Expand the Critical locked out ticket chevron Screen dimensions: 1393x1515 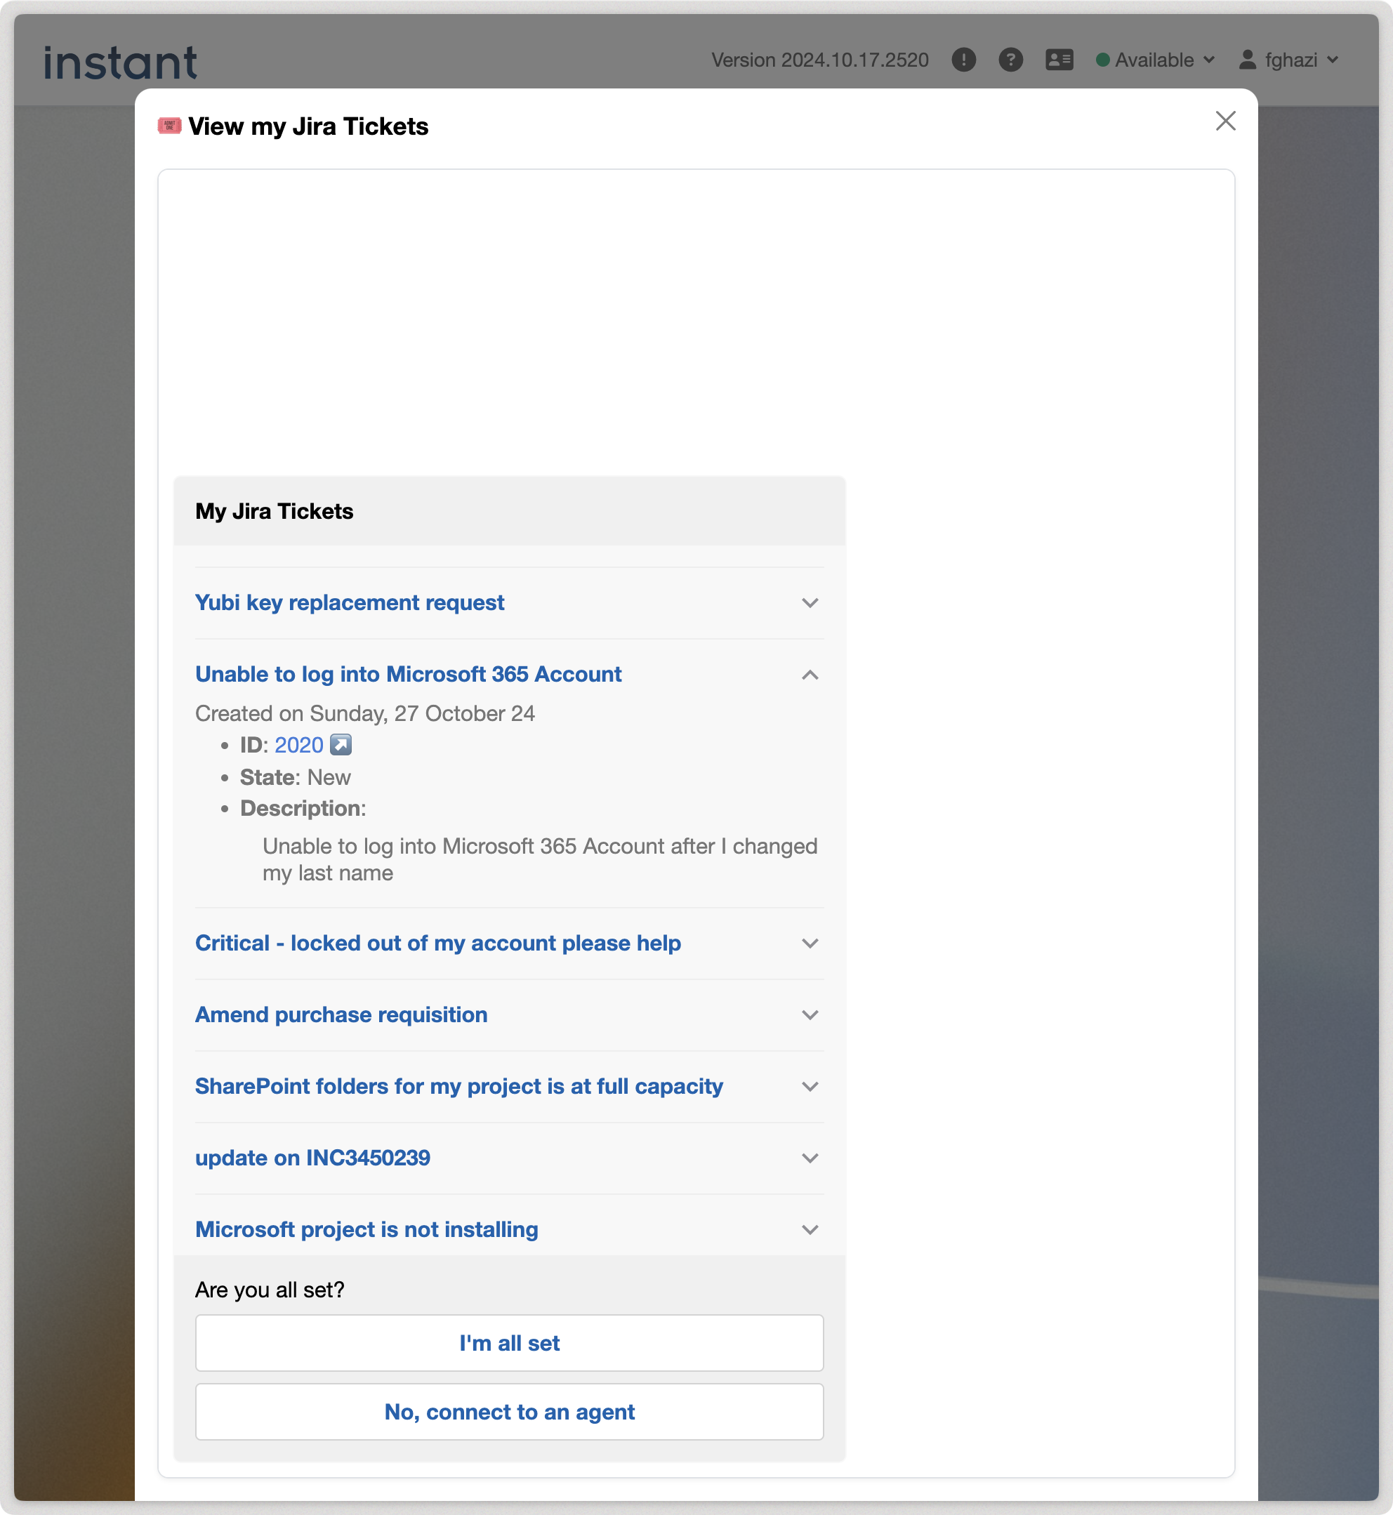point(810,944)
